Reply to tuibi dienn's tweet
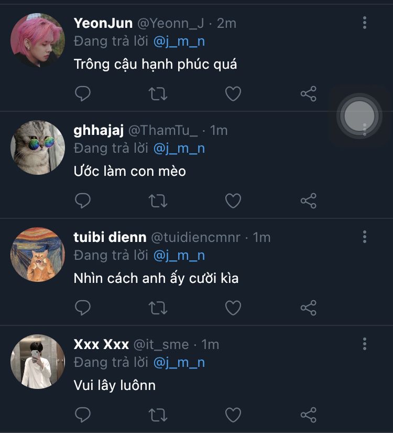This screenshot has width=393, height=433. click(x=83, y=308)
